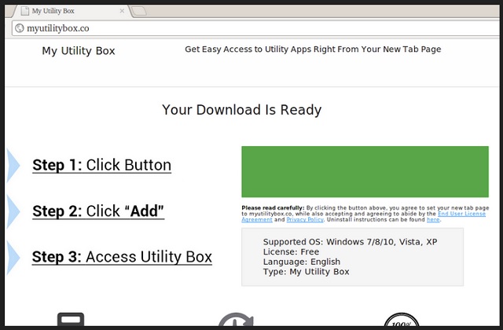Close the My Utility Box tab

(122, 11)
